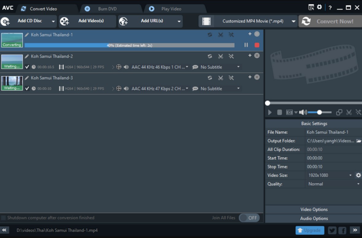
Task: Click pencil rename icon for Koh Samui Thailand-2
Action: [27, 56]
